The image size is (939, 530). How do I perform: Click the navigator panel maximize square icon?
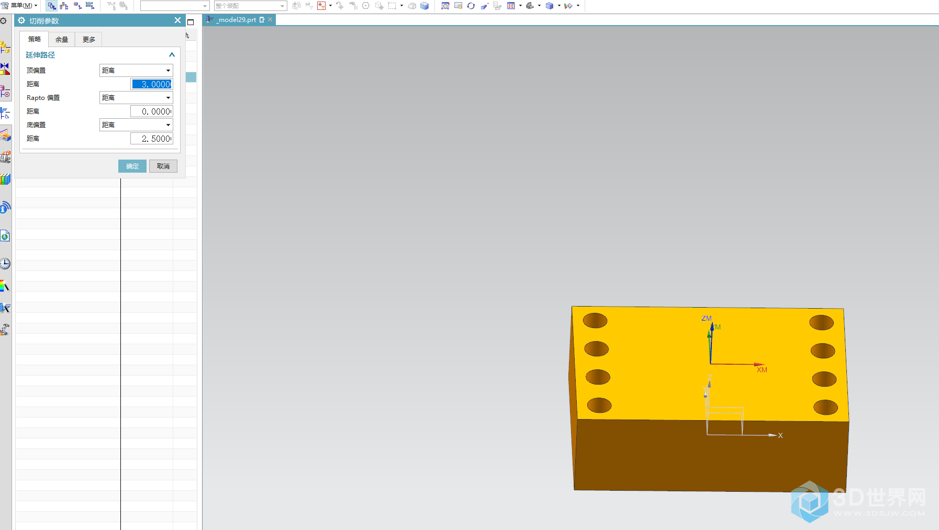pos(191,22)
